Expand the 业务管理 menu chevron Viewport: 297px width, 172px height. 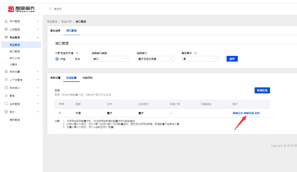click(x=38, y=29)
